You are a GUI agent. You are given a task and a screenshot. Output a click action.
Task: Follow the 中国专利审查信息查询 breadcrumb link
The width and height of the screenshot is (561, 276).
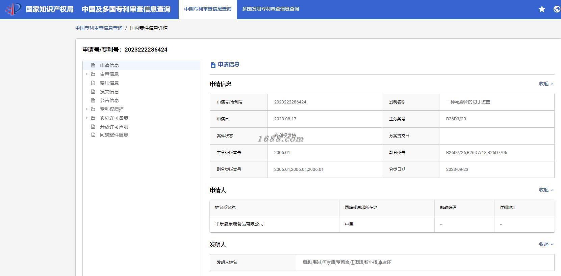tap(99, 28)
